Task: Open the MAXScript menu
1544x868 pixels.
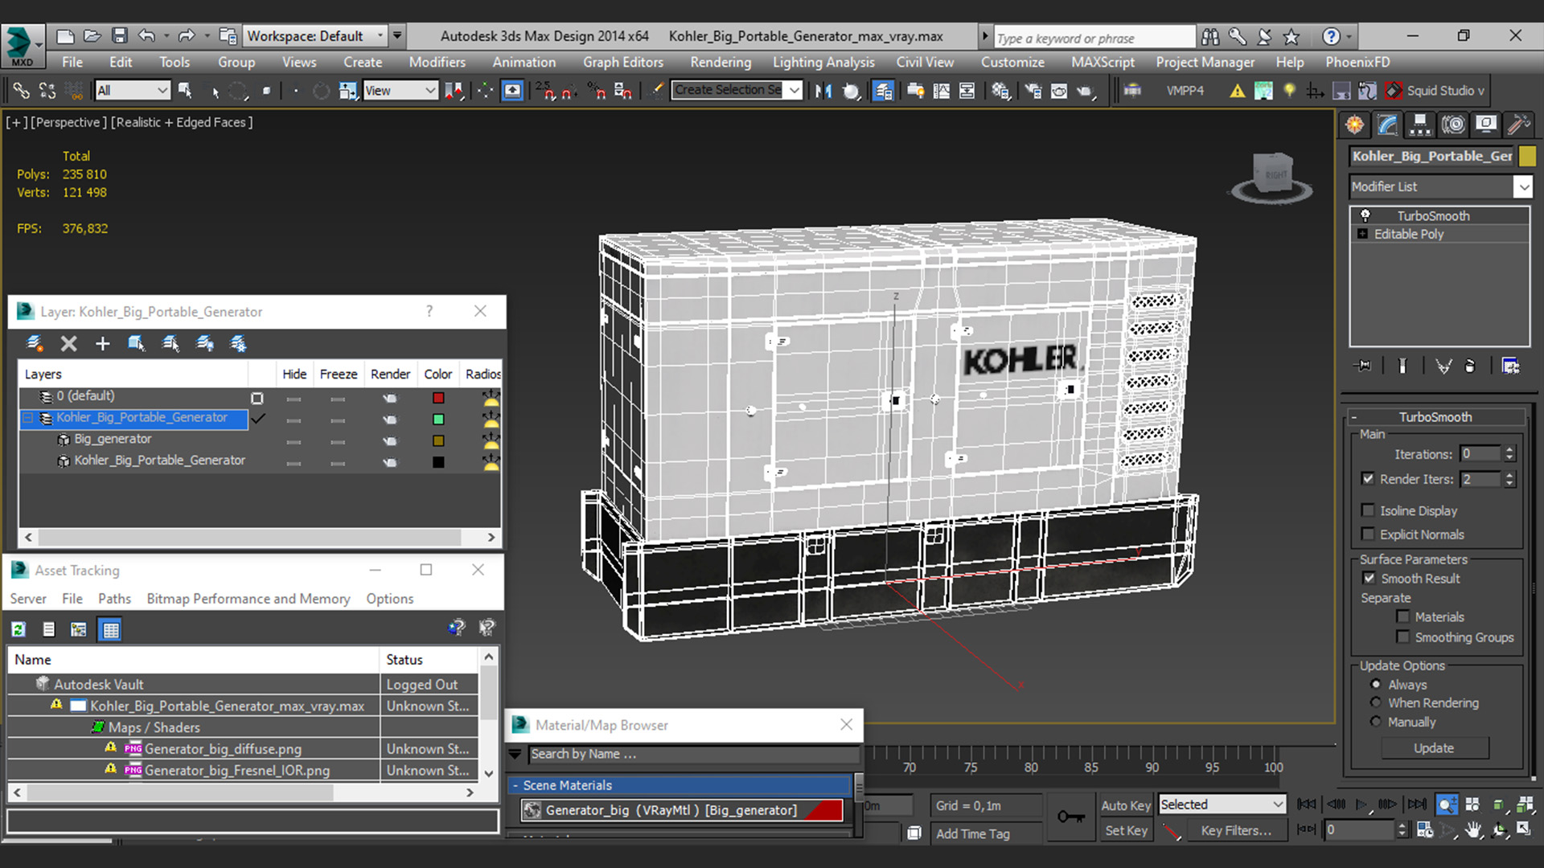Action: click(1103, 62)
